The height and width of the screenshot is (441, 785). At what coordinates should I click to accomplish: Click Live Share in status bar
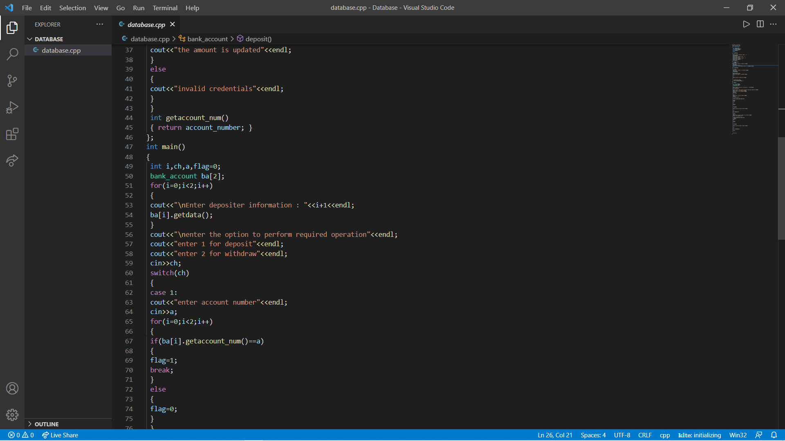tap(60, 435)
